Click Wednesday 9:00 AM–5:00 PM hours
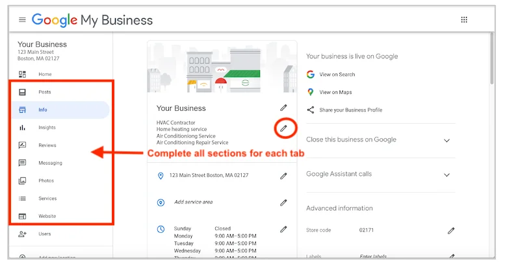 [215, 251]
